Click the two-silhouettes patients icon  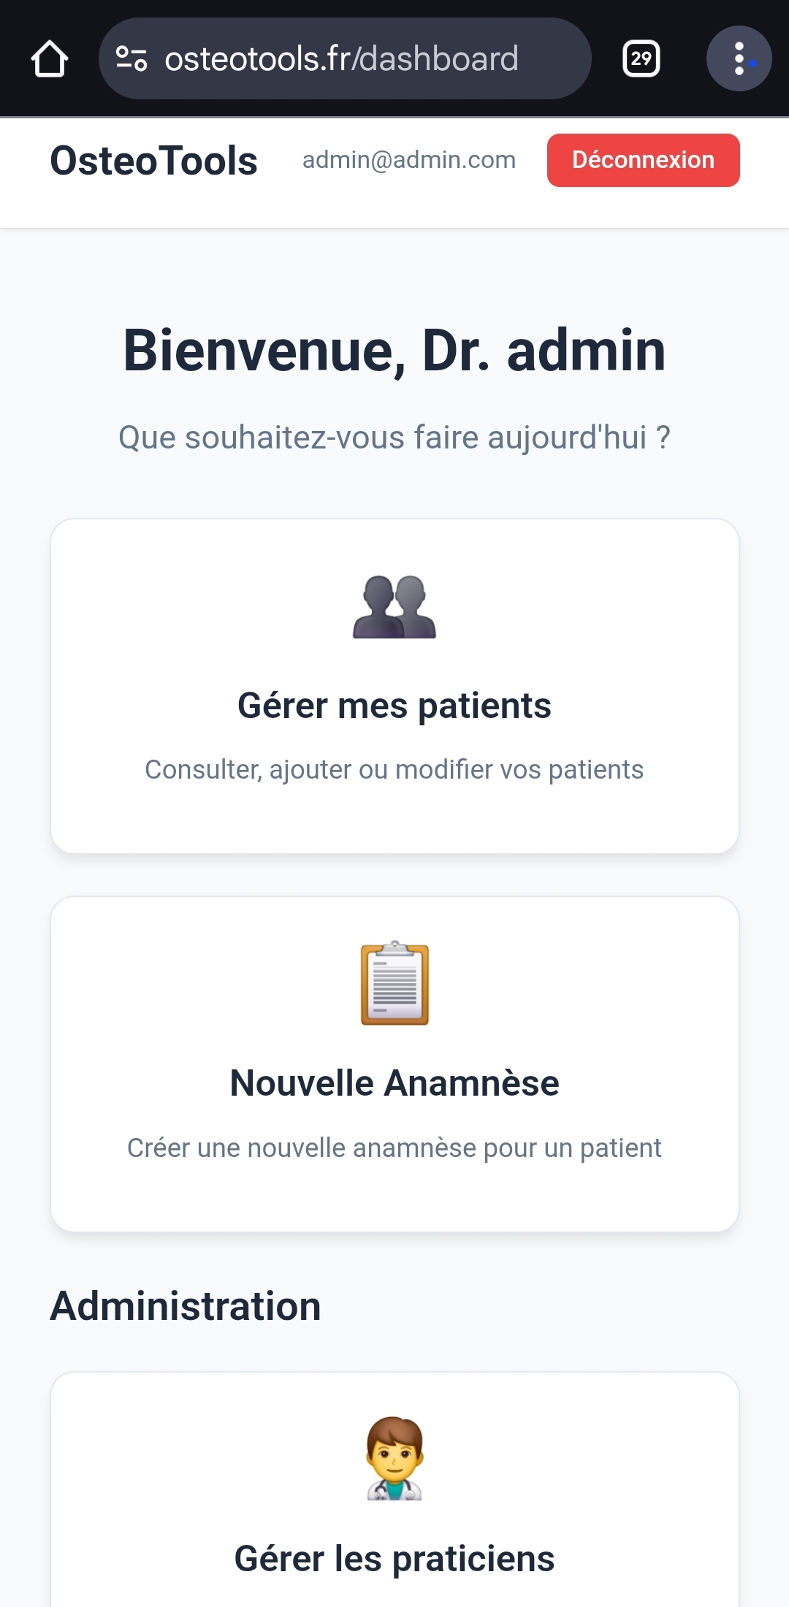pos(394,607)
